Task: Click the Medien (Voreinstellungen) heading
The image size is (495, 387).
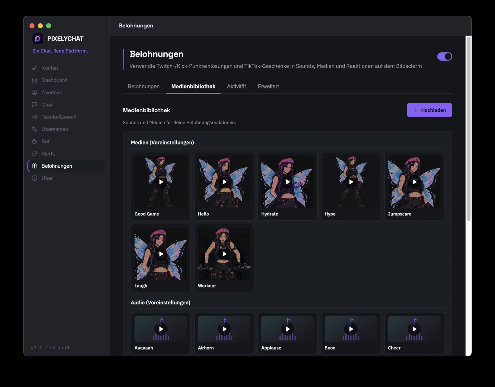Action: pos(162,143)
